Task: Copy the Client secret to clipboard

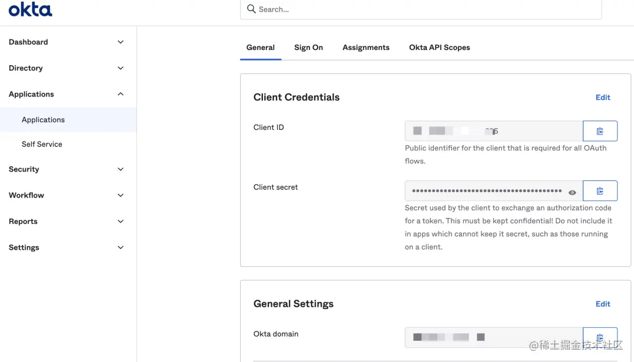Action: click(x=600, y=191)
